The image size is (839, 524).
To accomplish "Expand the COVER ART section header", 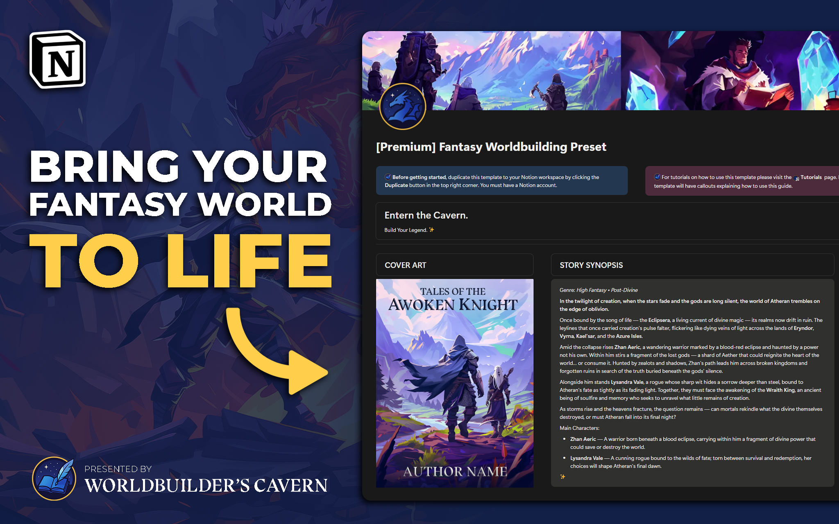I will tap(405, 265).
